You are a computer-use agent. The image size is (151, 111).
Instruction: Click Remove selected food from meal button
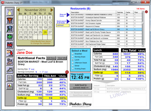point(81,94)
